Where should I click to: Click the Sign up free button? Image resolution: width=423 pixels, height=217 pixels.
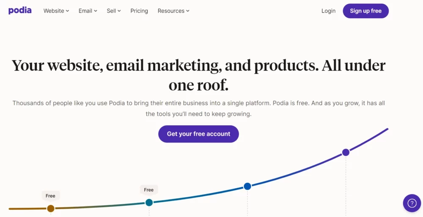tap(365, 11)
